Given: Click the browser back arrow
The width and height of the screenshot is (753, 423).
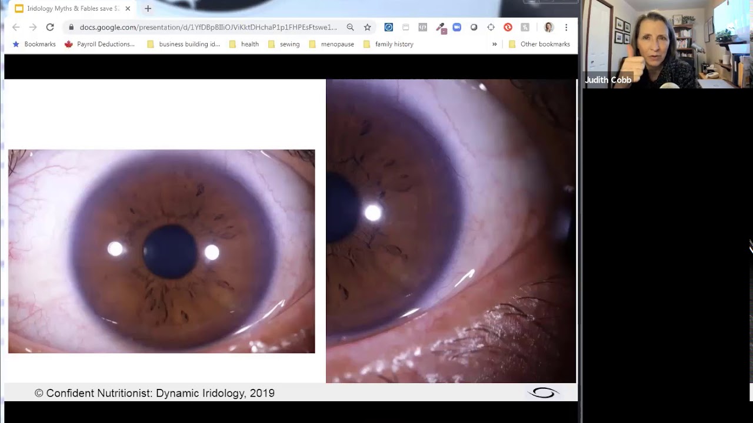Looking at the screenshot, I should click(x=16, y=27).
